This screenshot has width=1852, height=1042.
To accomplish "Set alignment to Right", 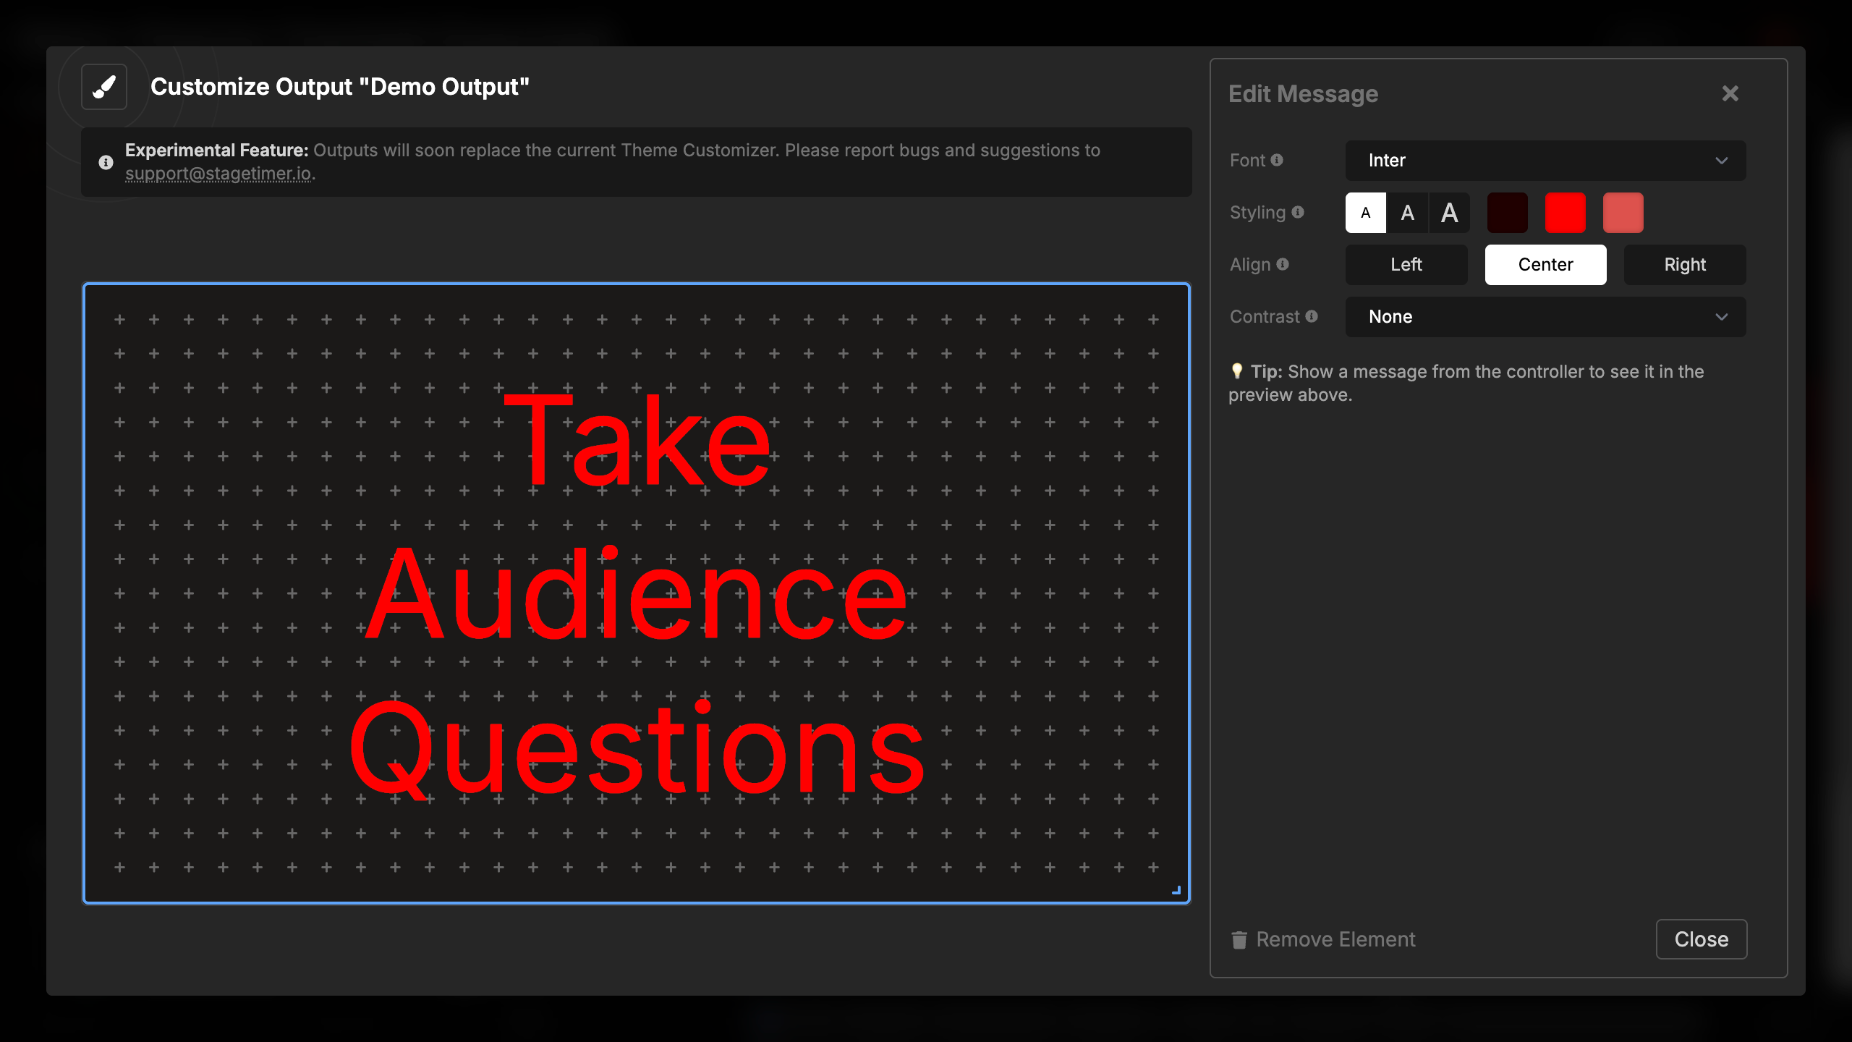I will click(1684, 265).
